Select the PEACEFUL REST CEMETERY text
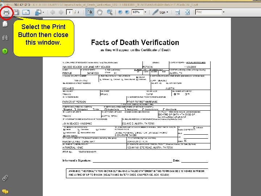 (x=79, y=142)
